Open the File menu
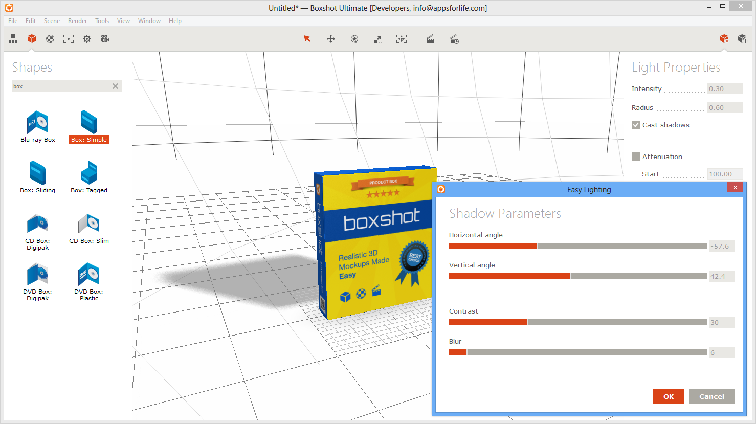This screenshot has width=756, height=424. pyautogui.click(x=13, y=21)
